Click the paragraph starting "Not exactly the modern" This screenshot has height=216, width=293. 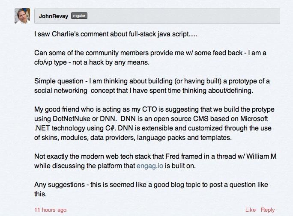coord(154,161)
